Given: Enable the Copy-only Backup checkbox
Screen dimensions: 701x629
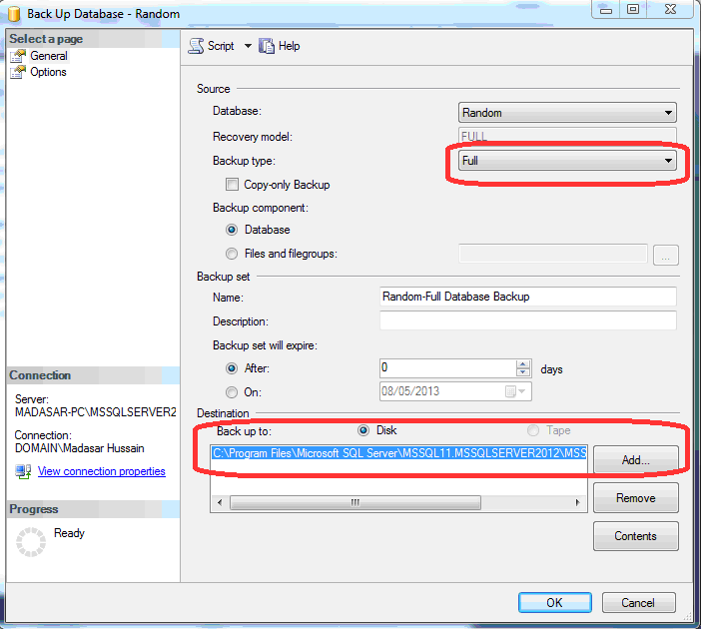Looking at the screenshot, I should point(232,185).
